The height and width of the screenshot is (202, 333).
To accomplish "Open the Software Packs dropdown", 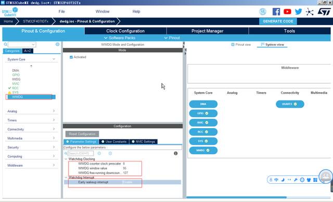I will (120, 38).
